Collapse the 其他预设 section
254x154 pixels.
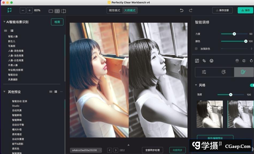coord(4,92)
